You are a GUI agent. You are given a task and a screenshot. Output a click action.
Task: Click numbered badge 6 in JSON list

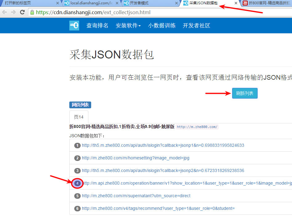[x=77, y=209]
